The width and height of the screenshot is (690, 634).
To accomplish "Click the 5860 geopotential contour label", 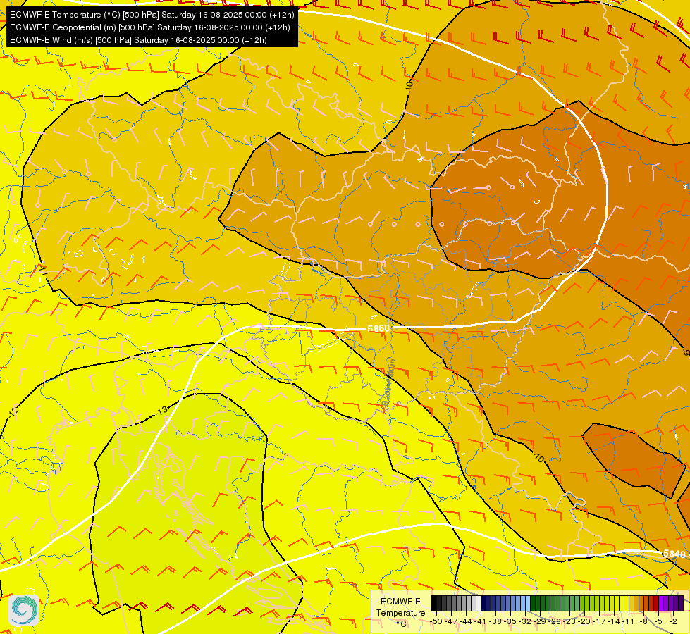I will pyautogui.click(x=378, y=328).
